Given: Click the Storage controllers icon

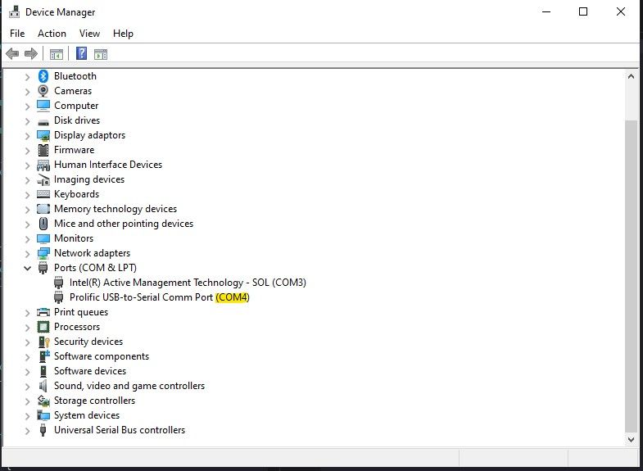Looking at the screenshot, I should click(43, 401).
